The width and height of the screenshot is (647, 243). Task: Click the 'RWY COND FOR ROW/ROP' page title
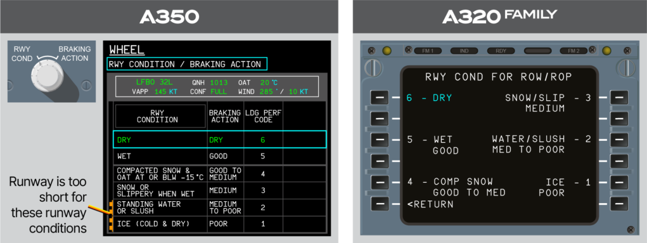pos(499,77)
